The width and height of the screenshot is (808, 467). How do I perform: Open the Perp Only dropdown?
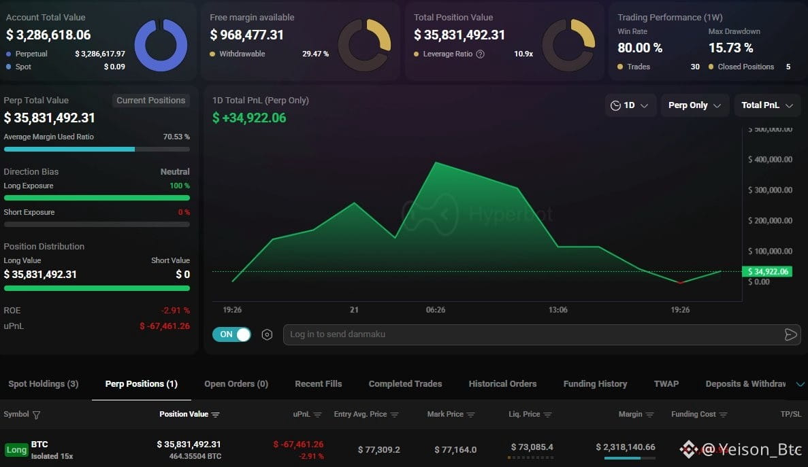coord(694,105)
